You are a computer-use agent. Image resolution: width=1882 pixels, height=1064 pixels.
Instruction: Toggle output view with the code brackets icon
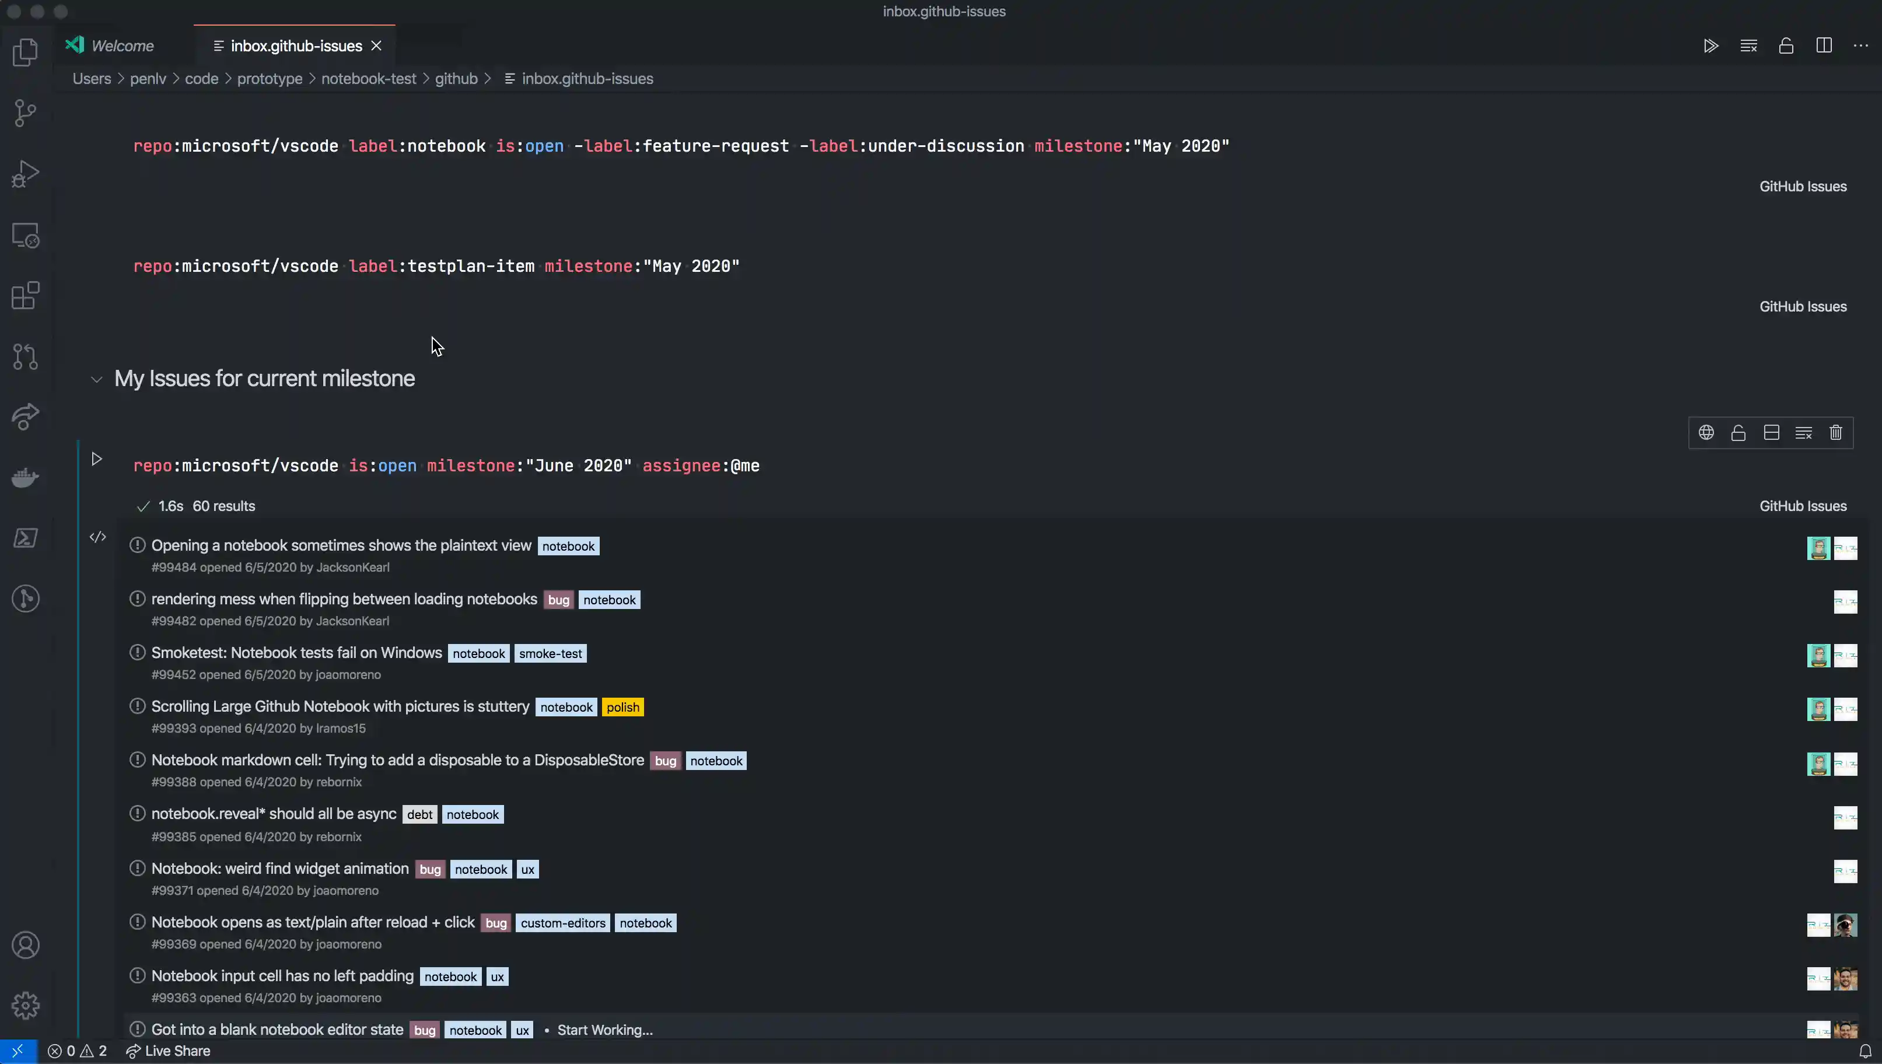click(x=98, y=537)
